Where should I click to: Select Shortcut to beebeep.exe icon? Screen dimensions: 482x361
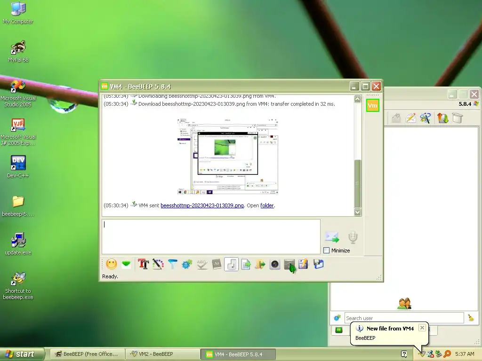point(18,286)
